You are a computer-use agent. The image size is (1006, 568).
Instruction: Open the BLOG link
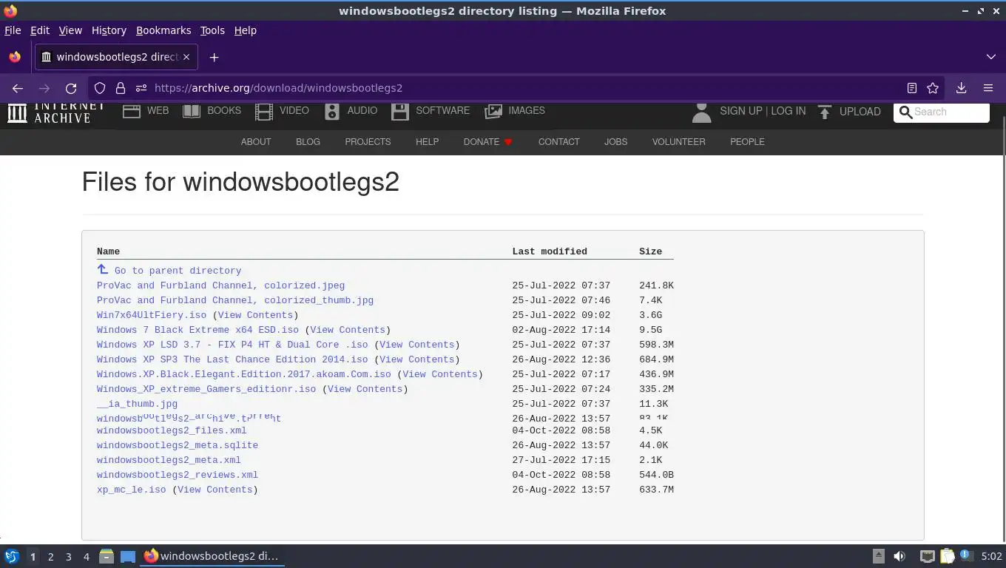tap(308, 141)
